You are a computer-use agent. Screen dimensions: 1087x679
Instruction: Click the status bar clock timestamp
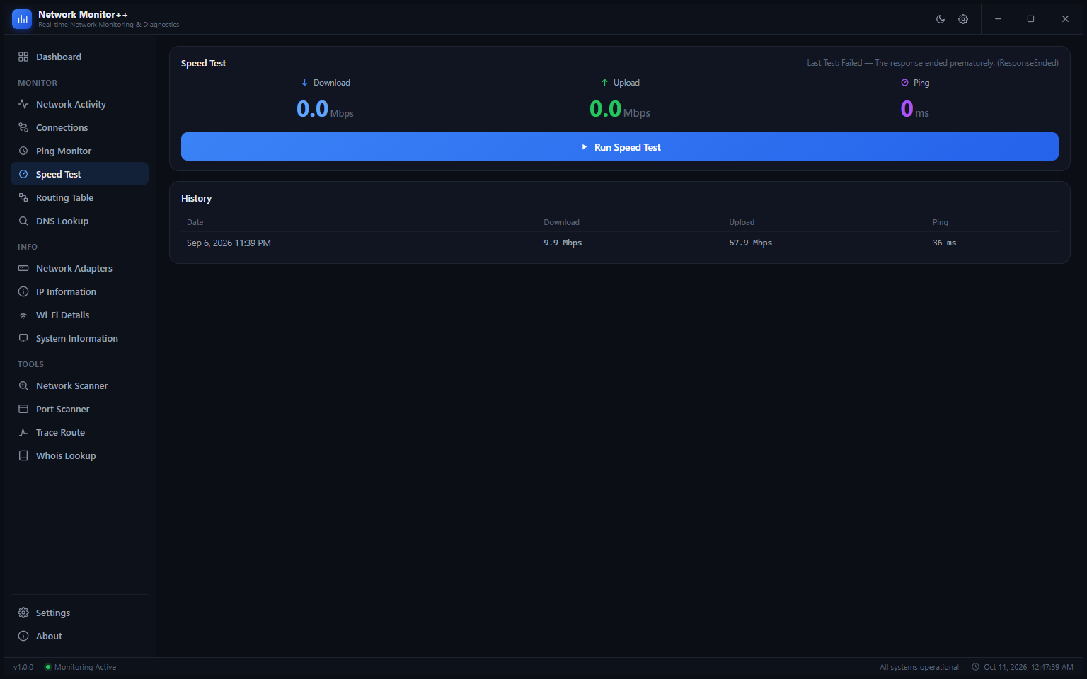(x=1023, y=667)
